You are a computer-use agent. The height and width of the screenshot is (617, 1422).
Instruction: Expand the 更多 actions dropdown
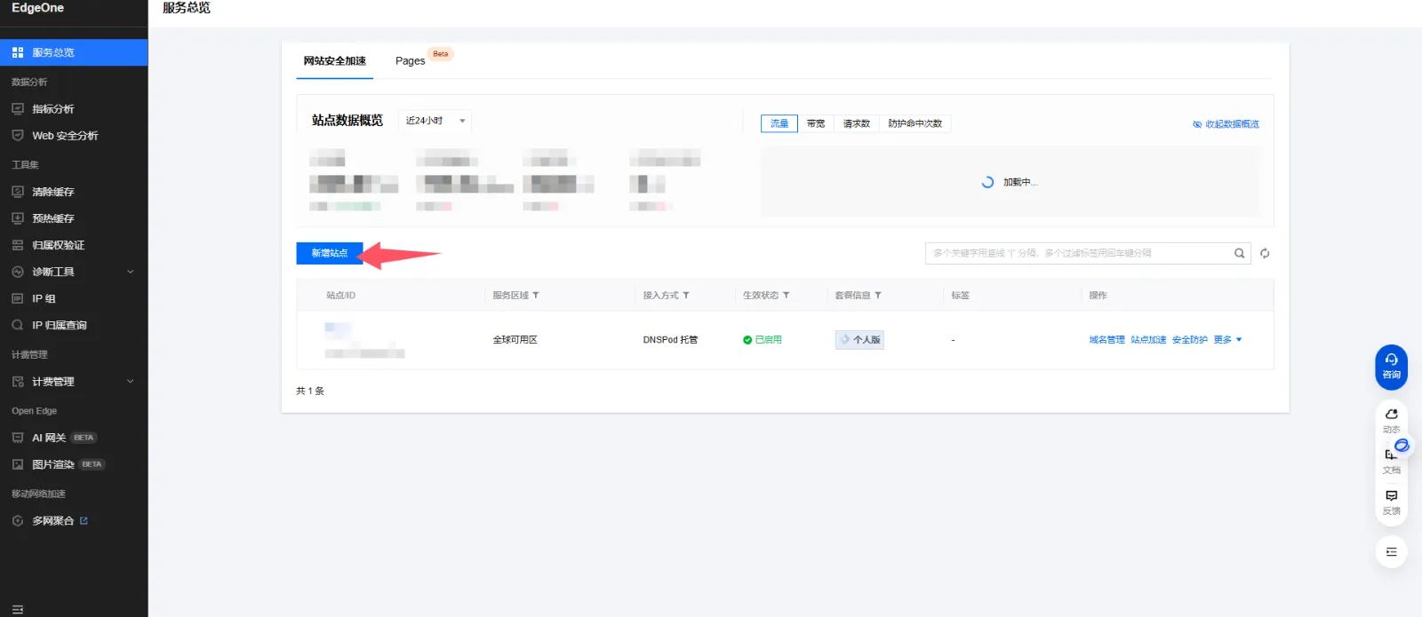[1228, 340]
